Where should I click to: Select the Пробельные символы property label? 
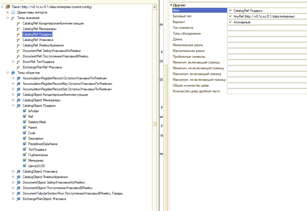189,57
